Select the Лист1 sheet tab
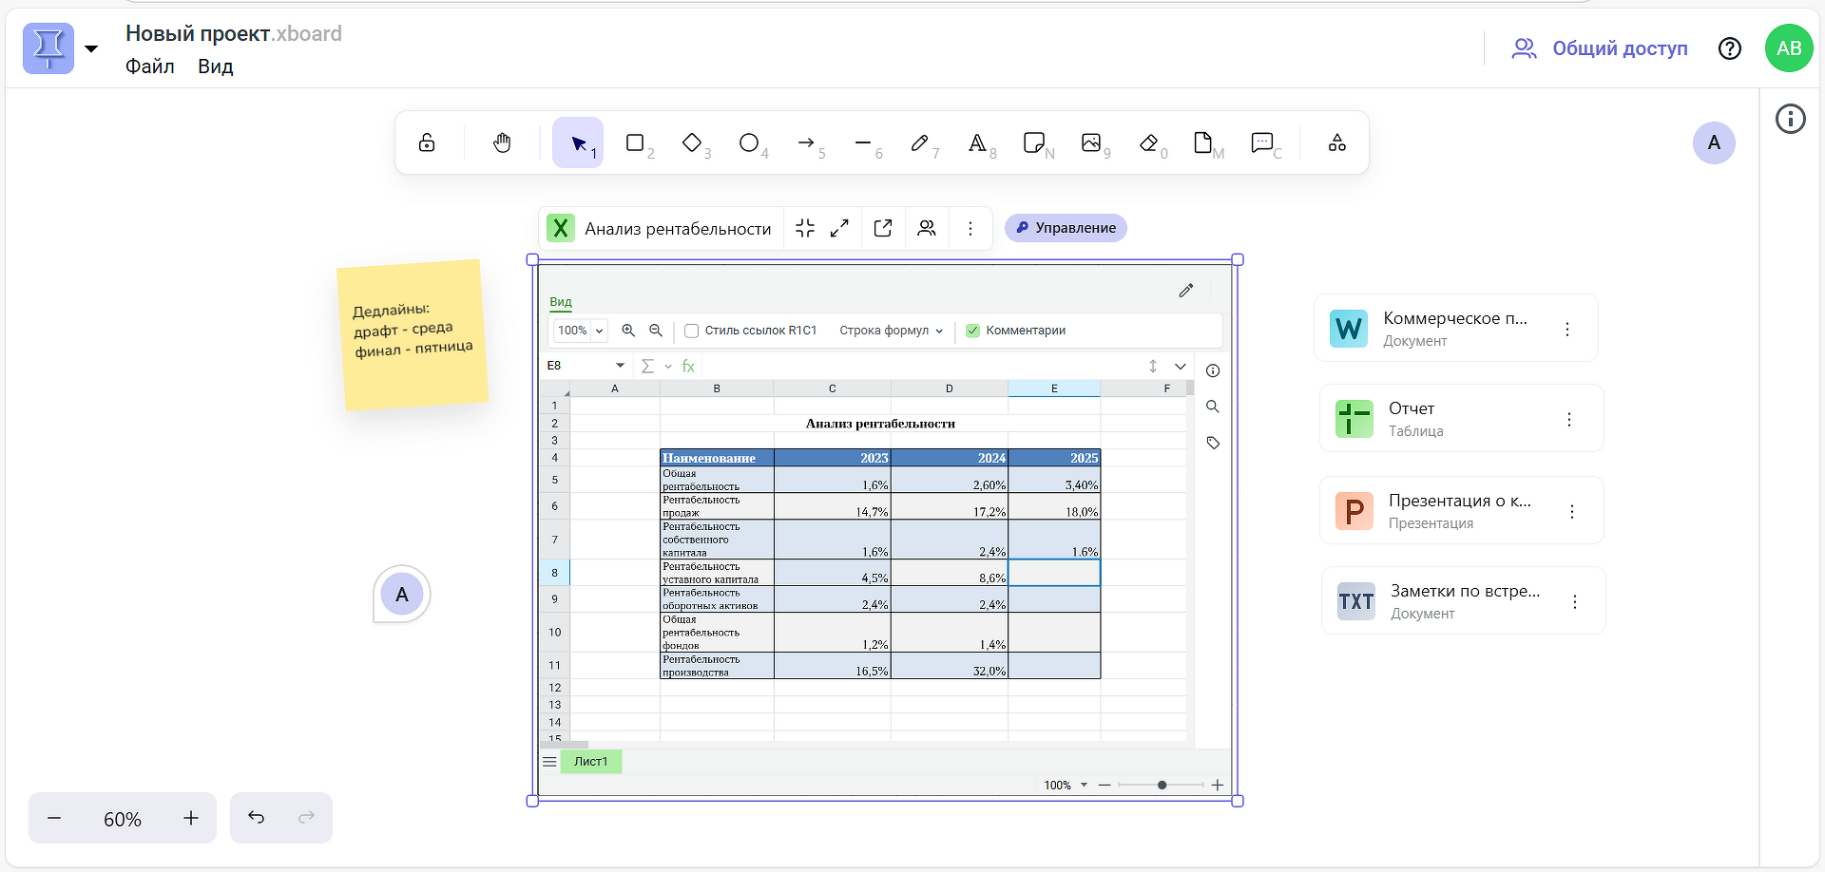The height and width of the screenshot is (872, 1825). pyautogui.click(x=590, y=762)
